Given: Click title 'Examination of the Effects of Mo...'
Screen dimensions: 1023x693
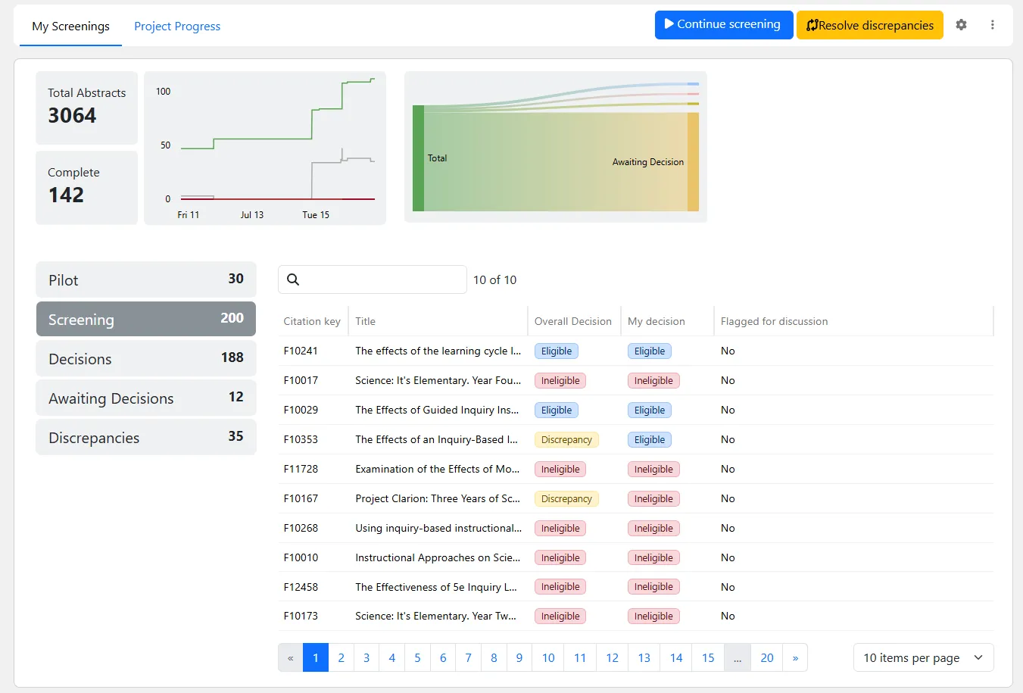Looking at the screenshot, I should coord(437,469).
